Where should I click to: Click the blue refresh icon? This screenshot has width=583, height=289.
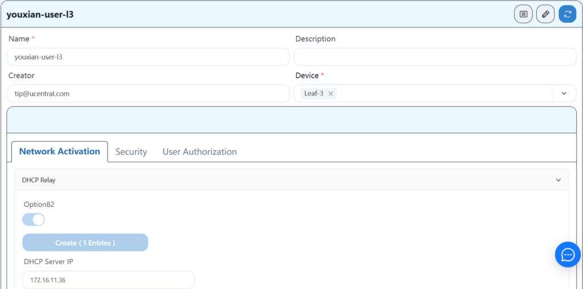click(x=567, y=14)
